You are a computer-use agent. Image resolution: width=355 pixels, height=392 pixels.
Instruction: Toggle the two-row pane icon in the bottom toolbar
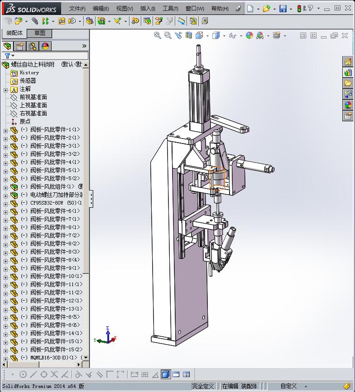176,374
